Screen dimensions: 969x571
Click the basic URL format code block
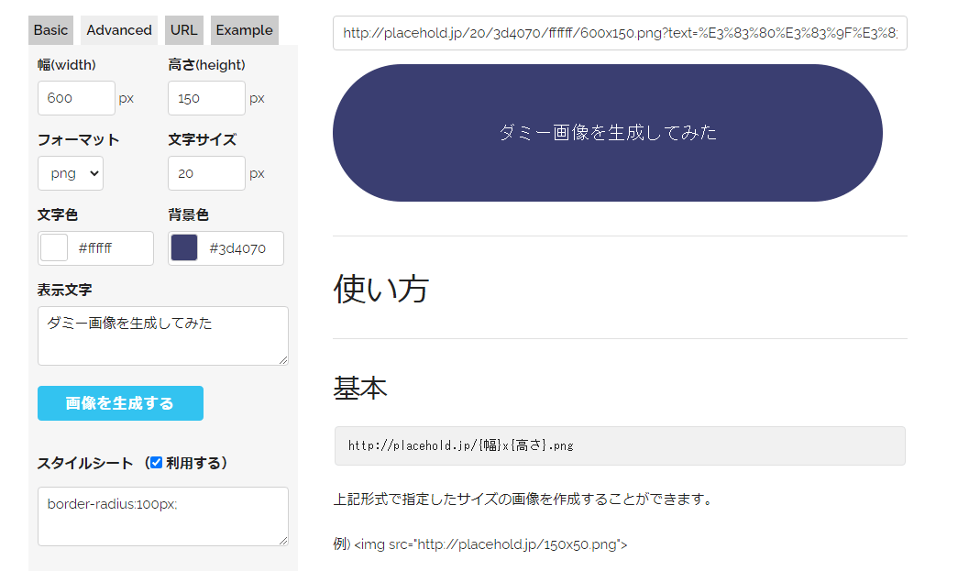tap(620, 445)
